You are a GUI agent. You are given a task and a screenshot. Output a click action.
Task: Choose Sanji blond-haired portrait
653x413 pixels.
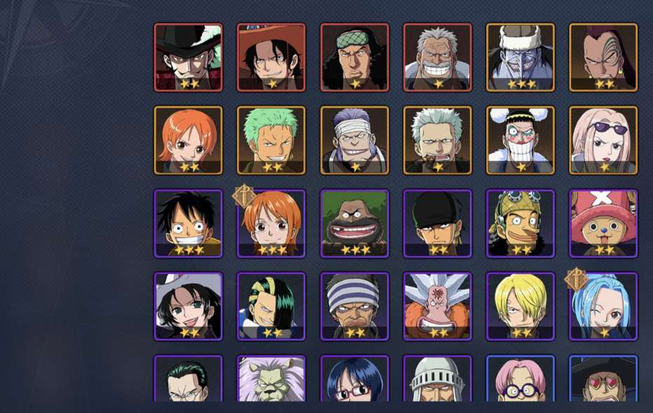click(520, 306)
